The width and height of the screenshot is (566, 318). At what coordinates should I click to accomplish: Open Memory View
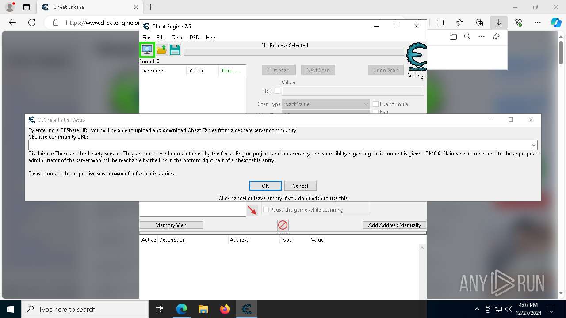[172, 225]
